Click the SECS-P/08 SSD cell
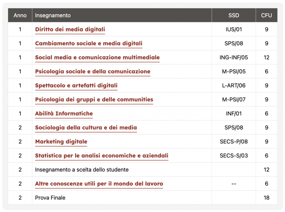Screen dimensions: 285x212 click(234, 142)
